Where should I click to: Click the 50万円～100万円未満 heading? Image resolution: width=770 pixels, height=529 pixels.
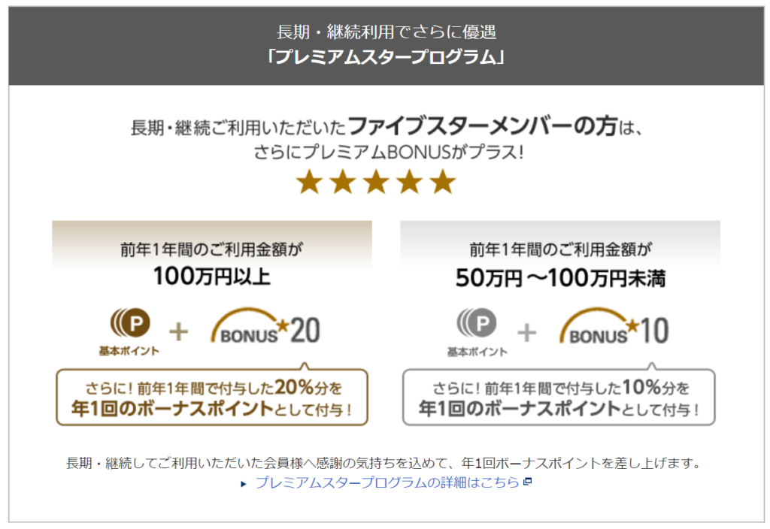560,278
